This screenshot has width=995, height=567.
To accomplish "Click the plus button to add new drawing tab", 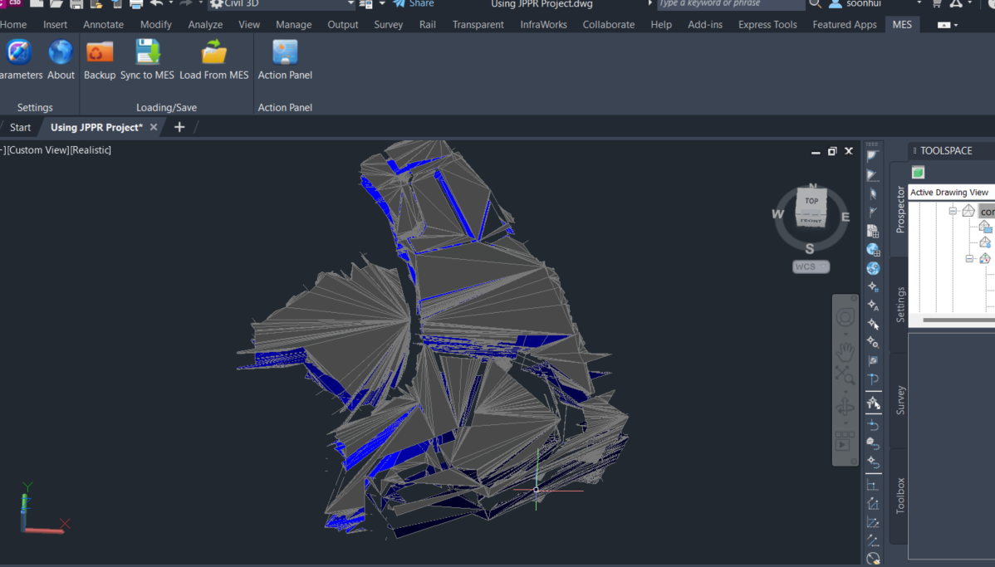I will 179,127.
